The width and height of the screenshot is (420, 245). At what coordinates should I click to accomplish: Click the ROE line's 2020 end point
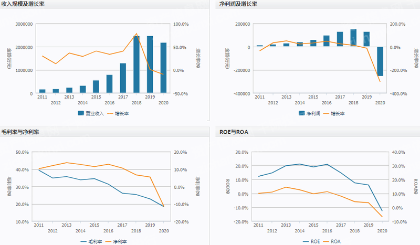click(x=382, y=211)
